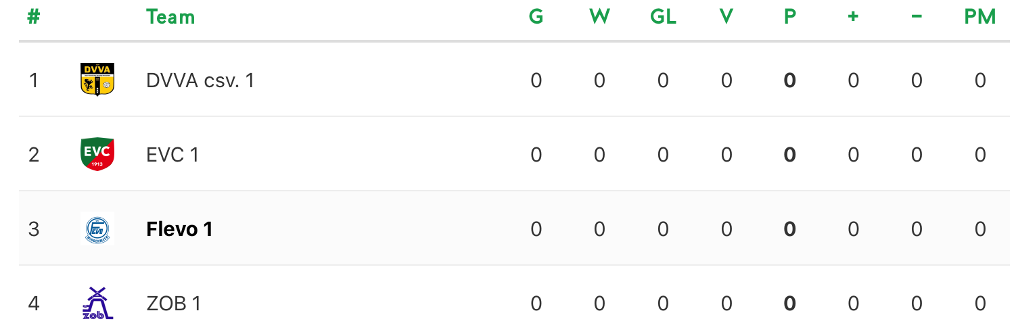Sort standings by P points header
The width and height of the screenshot is (1016, 336).
click(x=789, y=17)
